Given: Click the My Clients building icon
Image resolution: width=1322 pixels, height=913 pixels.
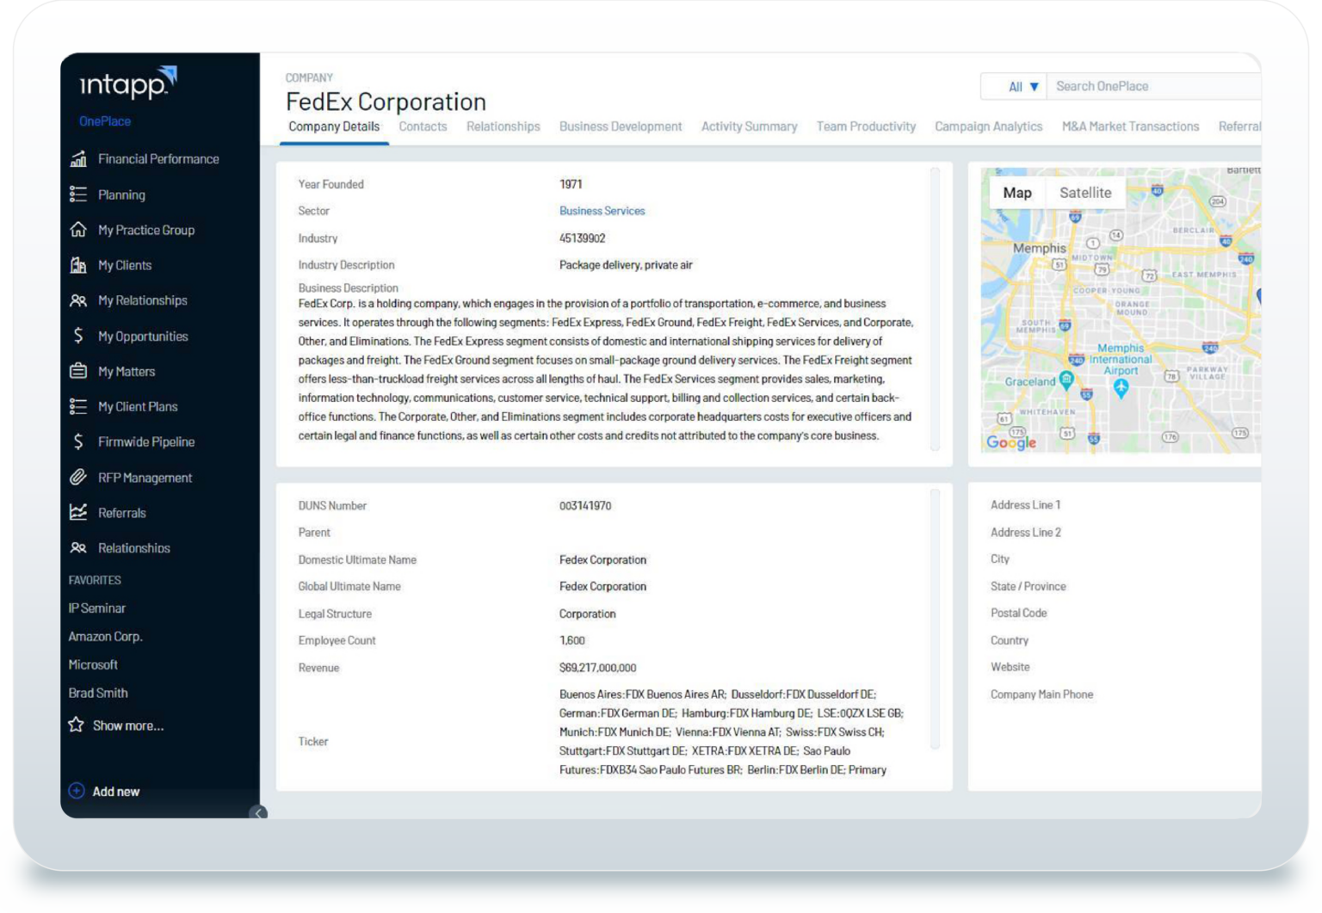Looking at the screenshot, I should [x=78, y=265].
